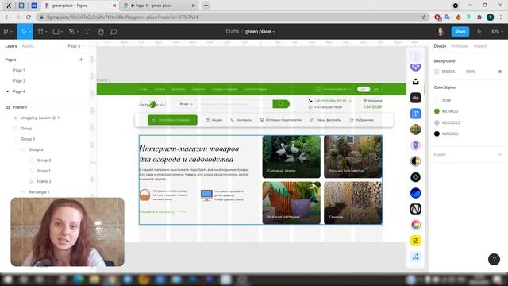508x286 pixels.
Task: Switch to the Design tab
Action: coord(440,46)
